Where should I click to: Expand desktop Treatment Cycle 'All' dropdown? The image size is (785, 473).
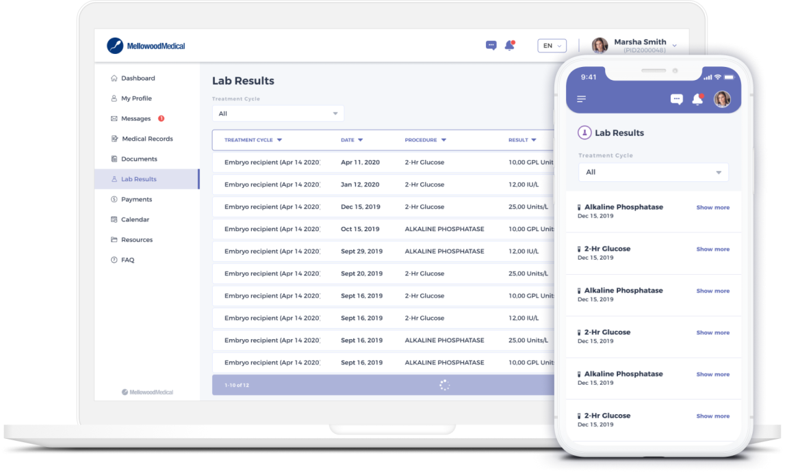[278, 113]
